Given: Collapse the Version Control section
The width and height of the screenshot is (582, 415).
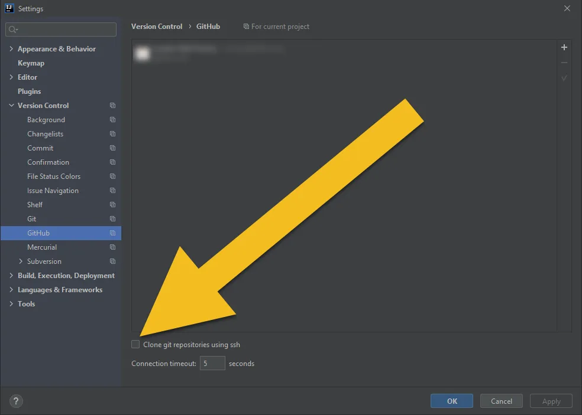Looking at the screenshot, I should point(11,106).
